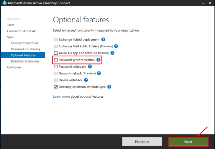This screenshot has height=149, width=215.
Task: Open help for Azure AD app filtering
Action: 112,53
